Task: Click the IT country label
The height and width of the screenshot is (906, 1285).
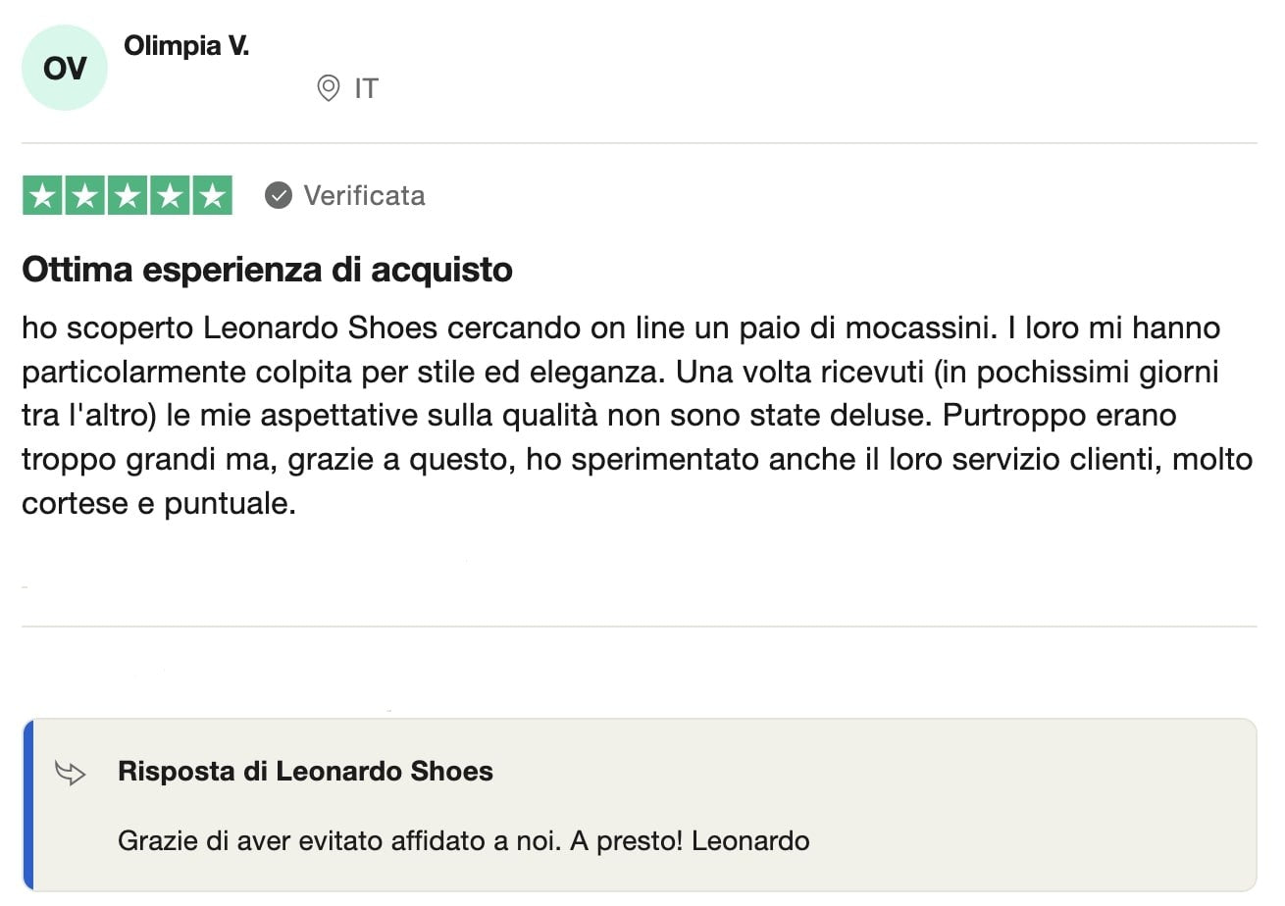Action: (x=366, y=88)
